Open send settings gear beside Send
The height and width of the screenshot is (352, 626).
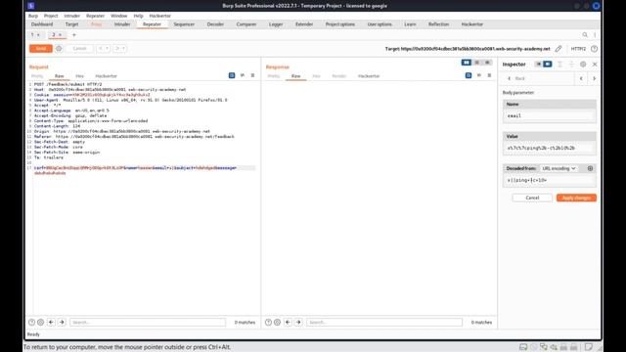(x=59, y=49)
